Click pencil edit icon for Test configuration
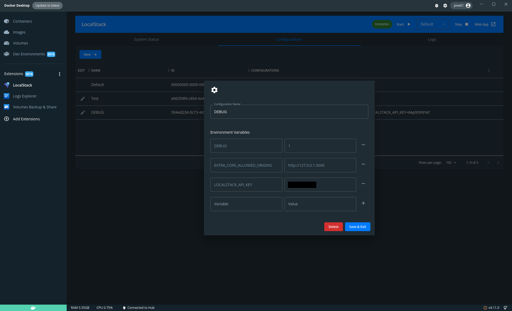Screen dimensions: 512x311 [83, 99]
